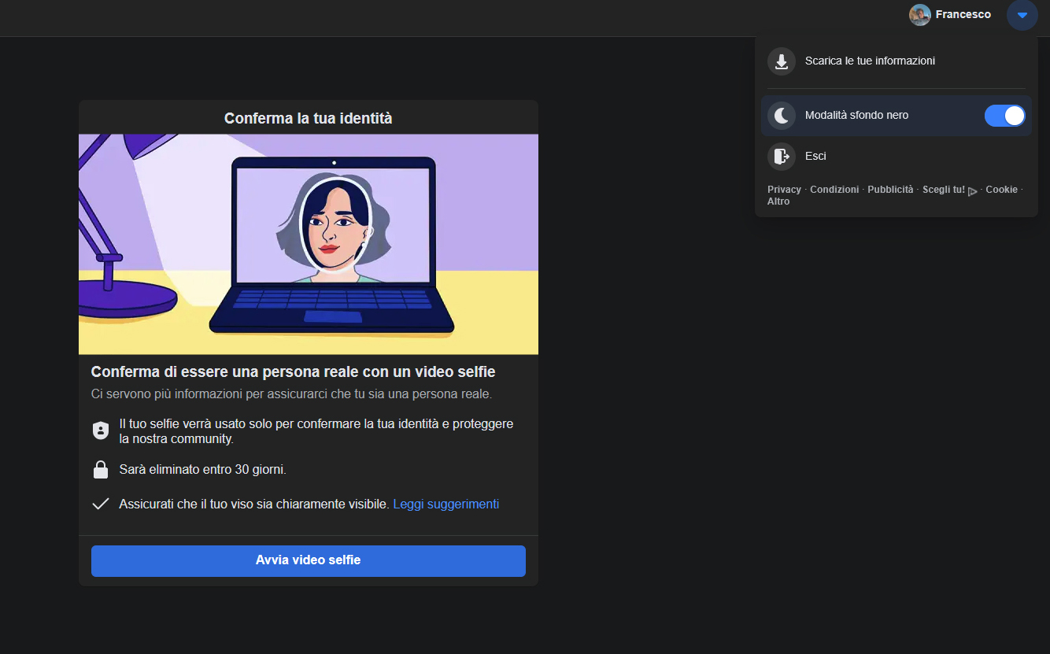Click the download icon beside Scarica le tue informazioni
Viewport: 1050px width, 654px height.
pos(781,61)
